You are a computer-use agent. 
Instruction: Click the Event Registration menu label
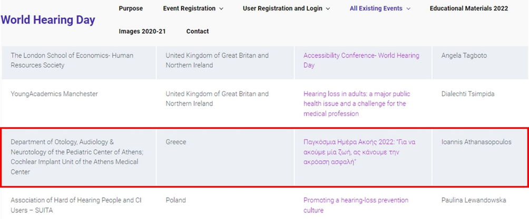click(x=189, y=8)
